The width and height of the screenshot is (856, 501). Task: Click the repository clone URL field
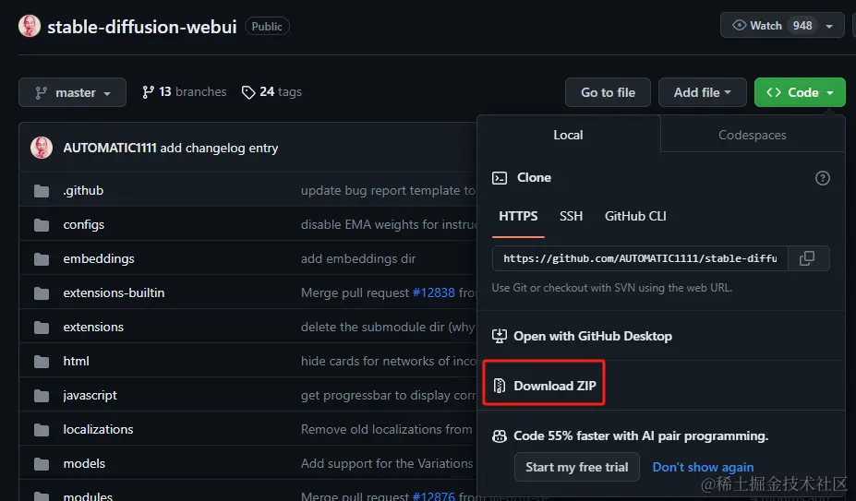click(x=640, y=258)
